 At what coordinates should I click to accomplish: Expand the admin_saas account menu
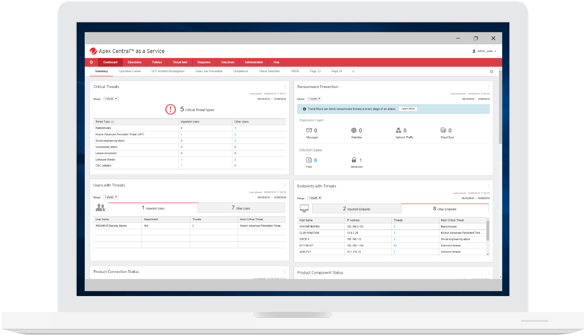tap(485, 51)
